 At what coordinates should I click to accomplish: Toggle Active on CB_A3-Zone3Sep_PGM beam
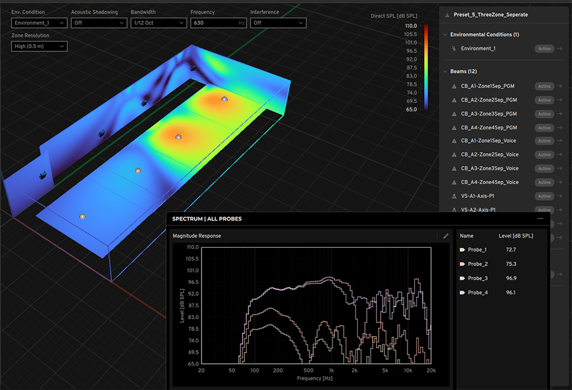[544, 114]
